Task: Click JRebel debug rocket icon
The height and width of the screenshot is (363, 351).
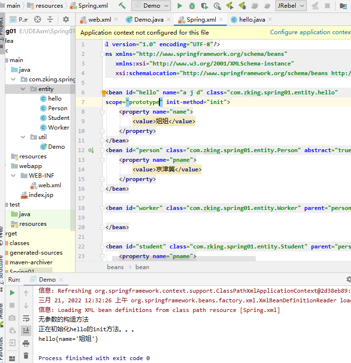Action: (242, 6)
